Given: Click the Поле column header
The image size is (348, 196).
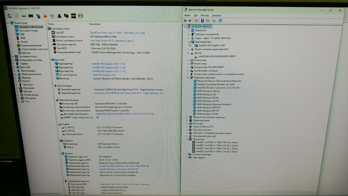Looking at the screenshot, I should pos(51,24).
